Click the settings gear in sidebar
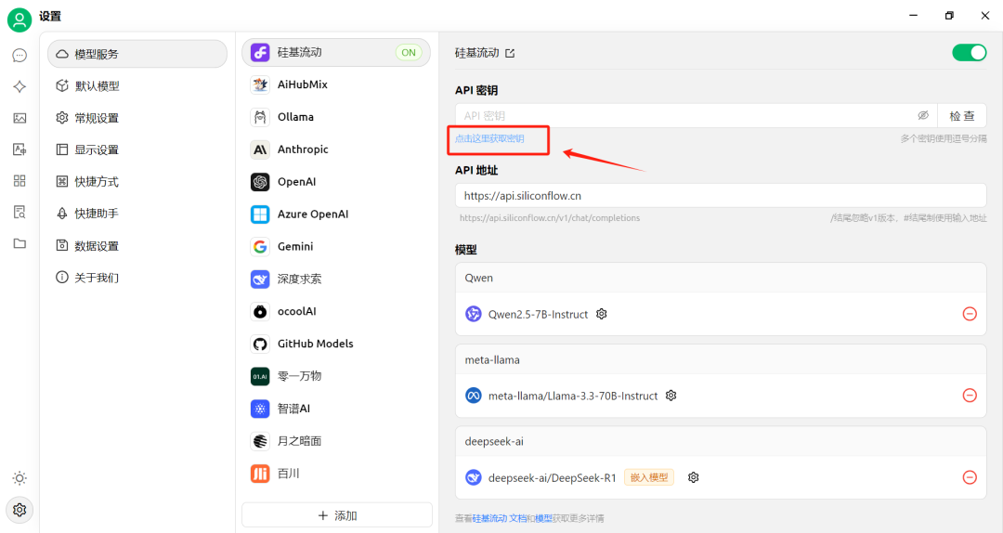This screenshot has width=1003, height=533. click(x=20, y=510)
